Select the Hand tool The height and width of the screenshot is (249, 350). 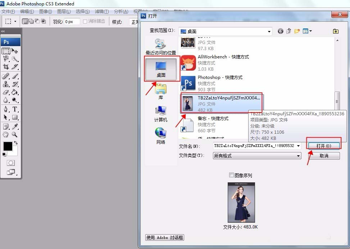(x=6, y=134)
